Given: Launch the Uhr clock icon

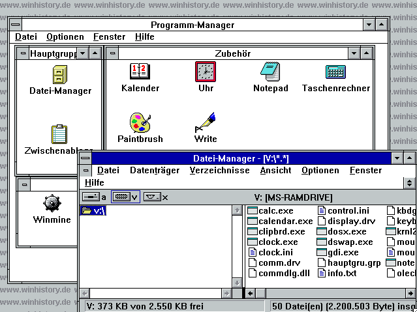Looking at the screenshot, I should coord(206,72).
